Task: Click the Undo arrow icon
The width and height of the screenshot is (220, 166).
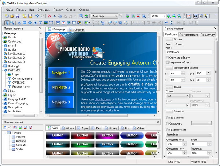Action: (37, 16)
